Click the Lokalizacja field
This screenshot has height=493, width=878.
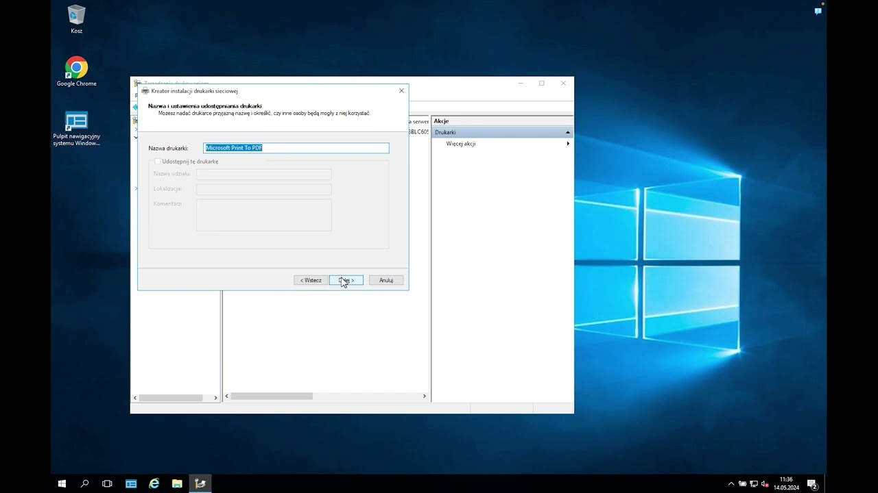pyautogui.click(x=264, y=189)
